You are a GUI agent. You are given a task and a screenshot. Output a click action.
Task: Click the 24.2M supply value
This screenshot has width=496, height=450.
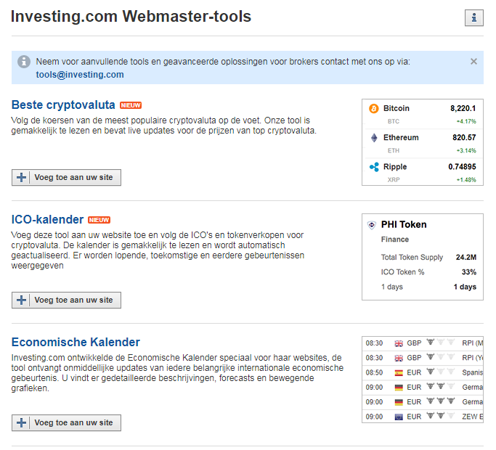point(466,258)
